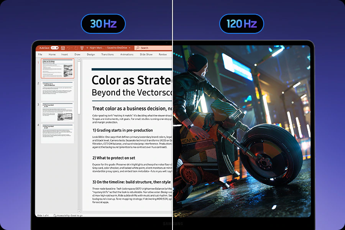Click the subtitle Beyond the Vectorscope
Viewport: 345px width, 230px height.
[x=132, y=92]
